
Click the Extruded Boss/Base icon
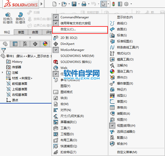point(8,15)
